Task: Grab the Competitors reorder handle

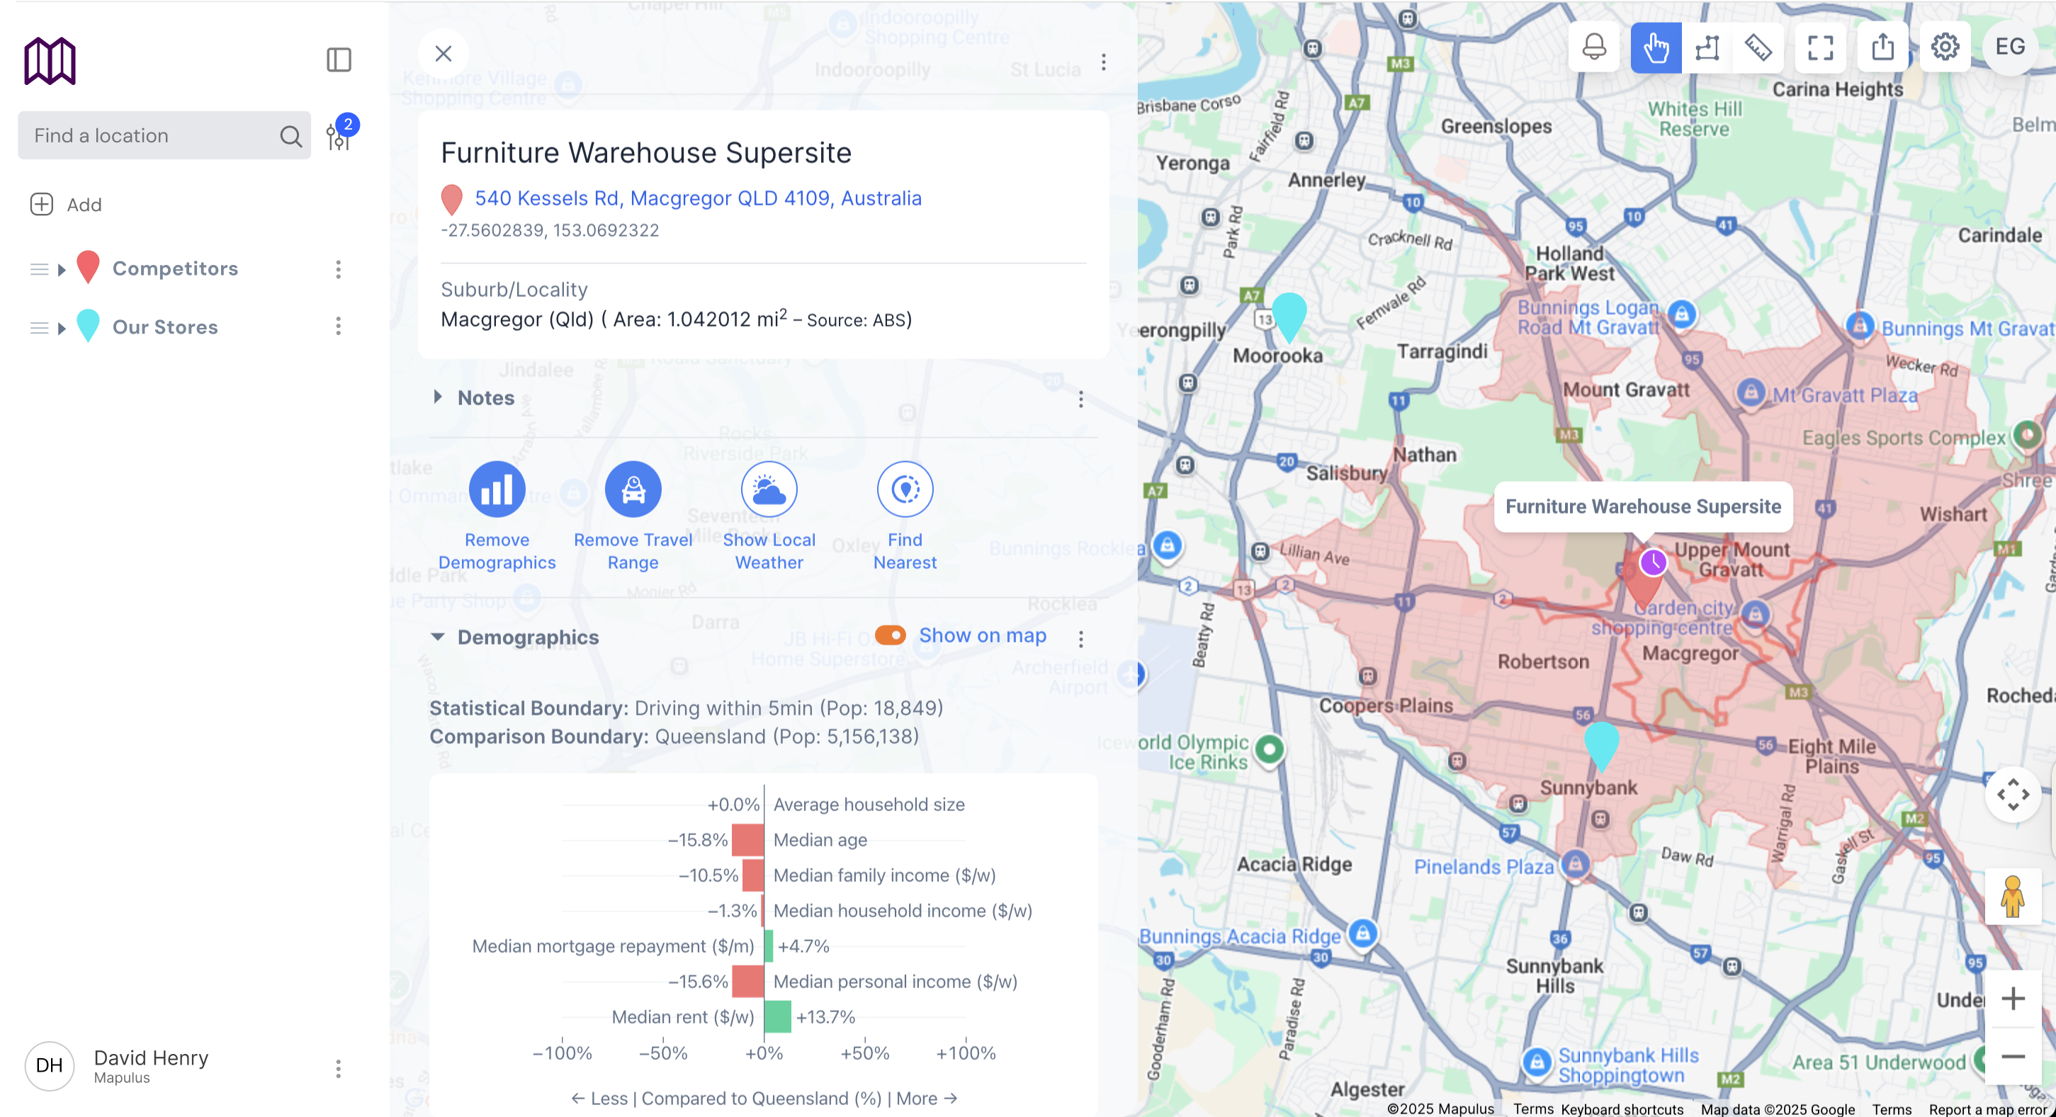Action: (39, 270)
